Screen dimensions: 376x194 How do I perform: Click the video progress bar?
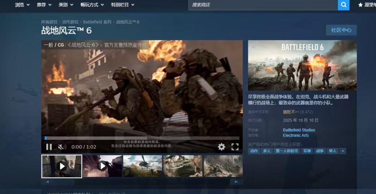click(x=142, y=138)
